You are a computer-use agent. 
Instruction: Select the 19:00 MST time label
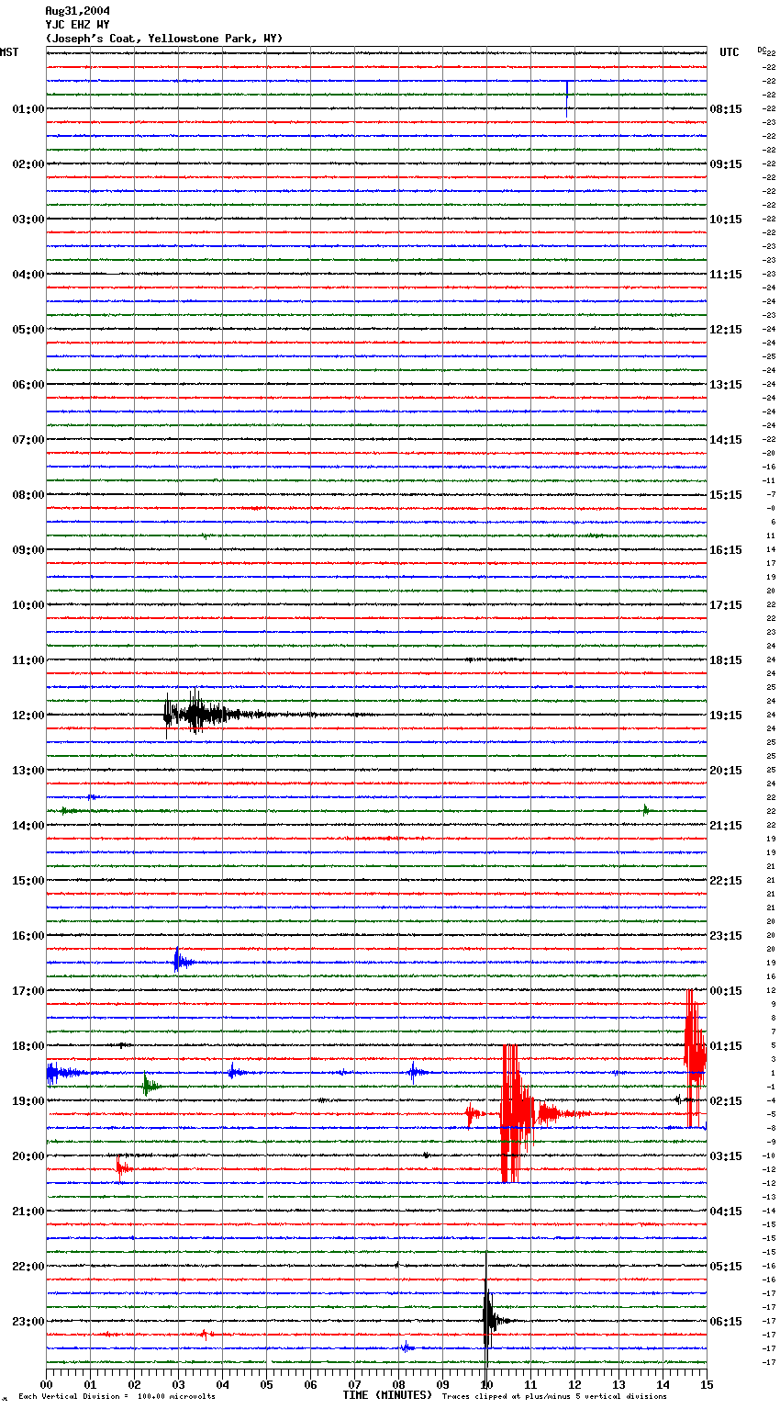28,1100
